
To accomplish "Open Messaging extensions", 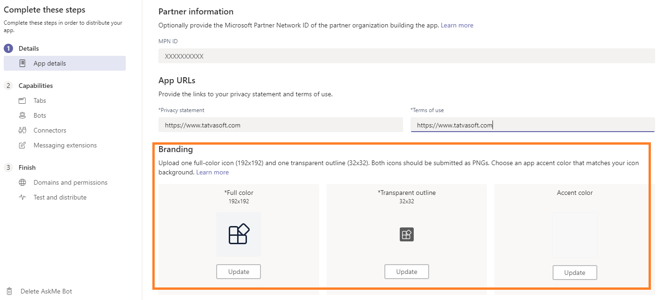I will [65, 145].
